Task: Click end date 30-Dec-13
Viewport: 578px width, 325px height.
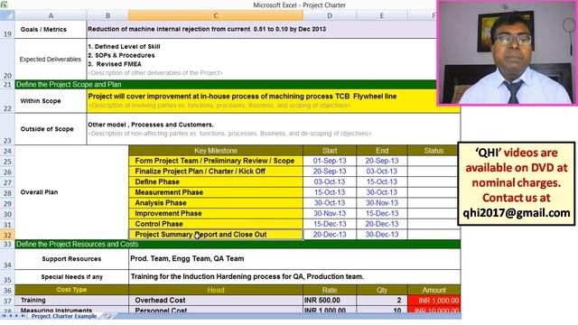Action: pos(382,235)
